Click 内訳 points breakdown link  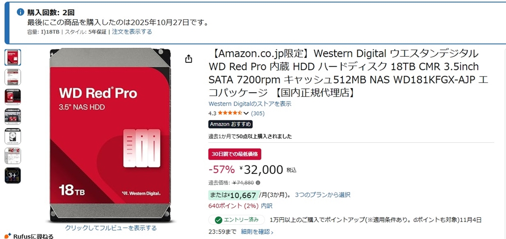(x=266, y=205)
